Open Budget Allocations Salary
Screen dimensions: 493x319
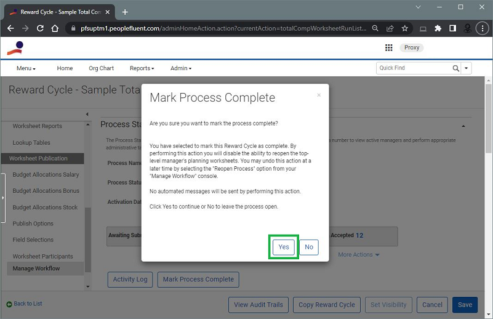[46, 175]
